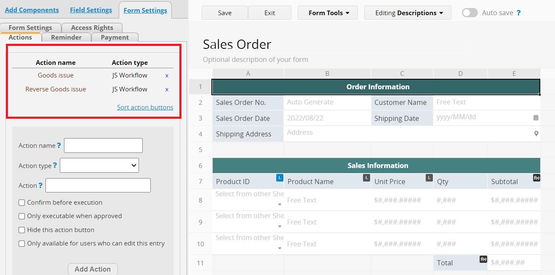Viewport: 555px width, 275px height.
Task: Delete the Reverse Goods issue action
Action: [x=167, y=89]
